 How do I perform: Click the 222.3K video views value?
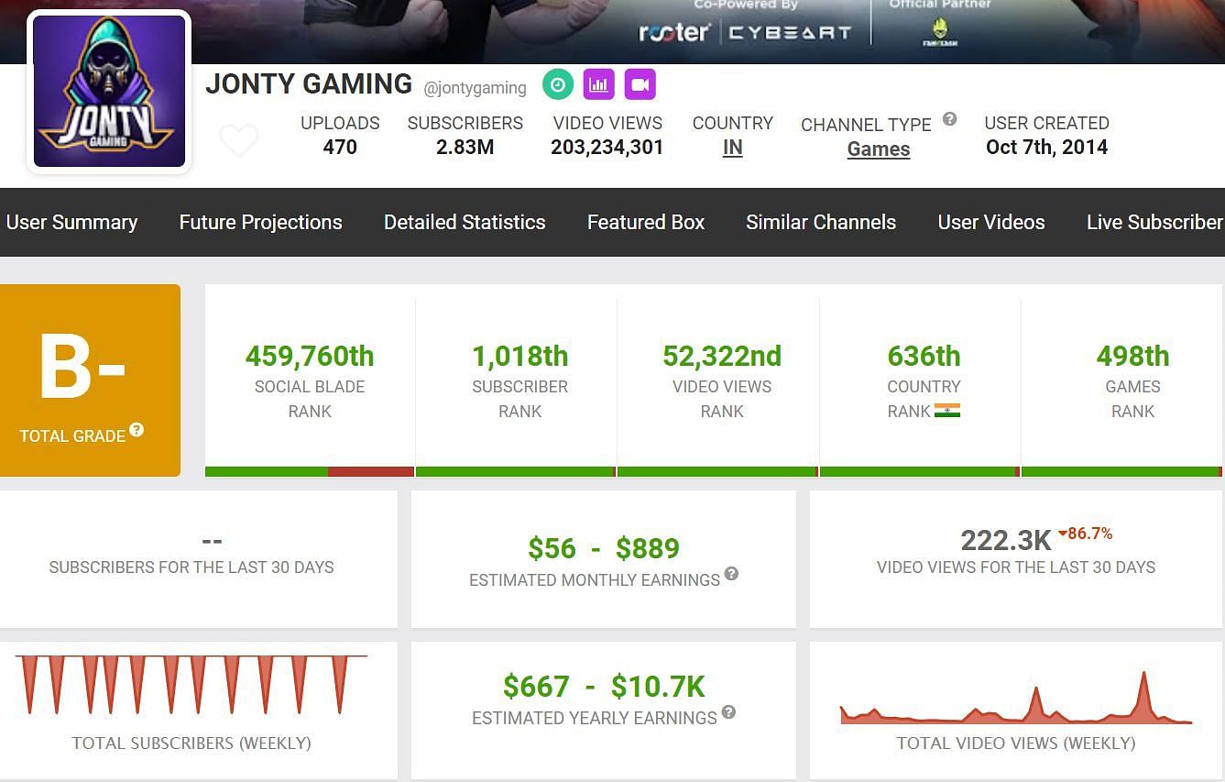(1006, 540)
